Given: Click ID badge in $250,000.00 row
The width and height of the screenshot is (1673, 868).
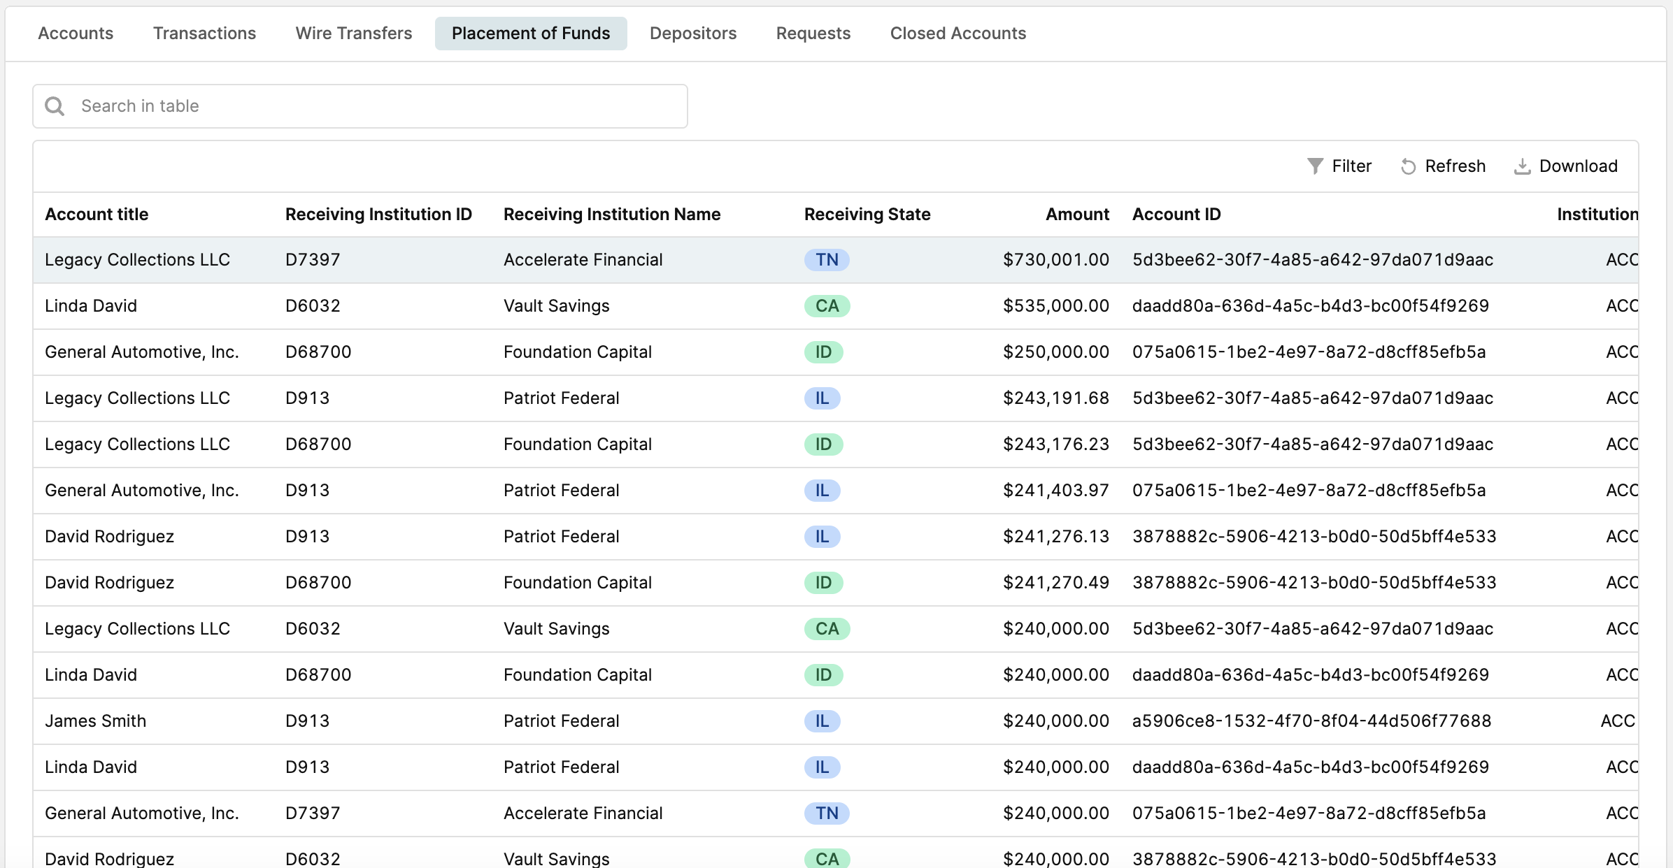Looking at the screenshot, I should [x=823, y=352].
